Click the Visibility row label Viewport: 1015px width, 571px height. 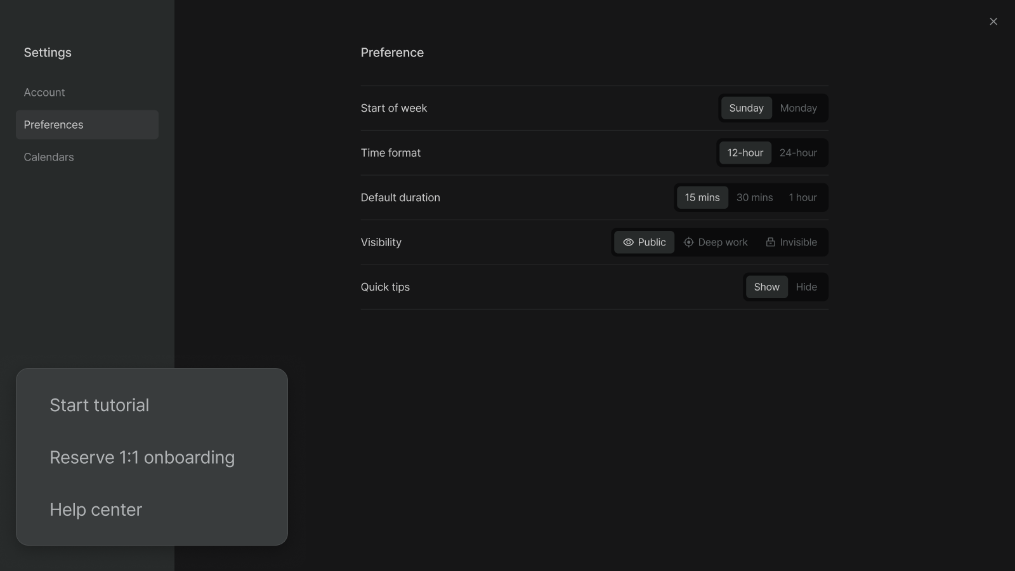coord(381,242)
